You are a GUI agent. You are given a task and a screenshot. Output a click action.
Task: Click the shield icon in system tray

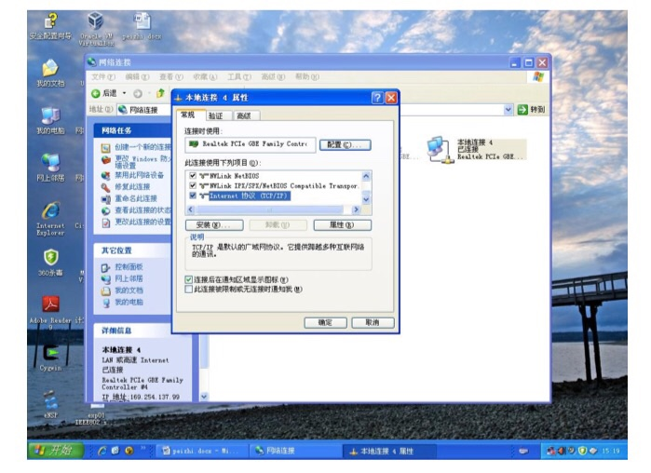point(582,451)
